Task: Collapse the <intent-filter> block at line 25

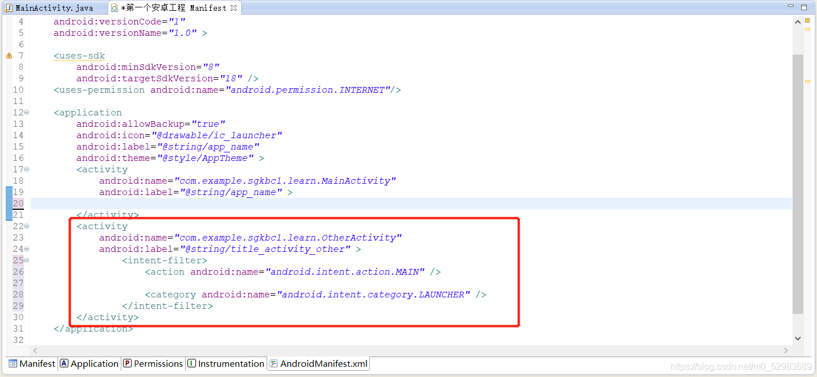Action: (x=27, y=260)
